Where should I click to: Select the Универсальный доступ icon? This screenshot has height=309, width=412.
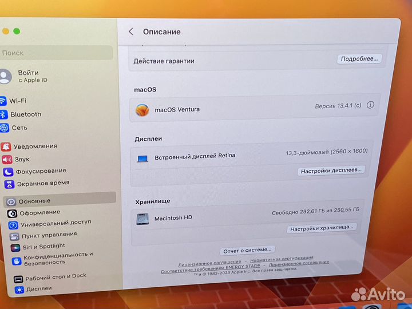tap(13, 225)
